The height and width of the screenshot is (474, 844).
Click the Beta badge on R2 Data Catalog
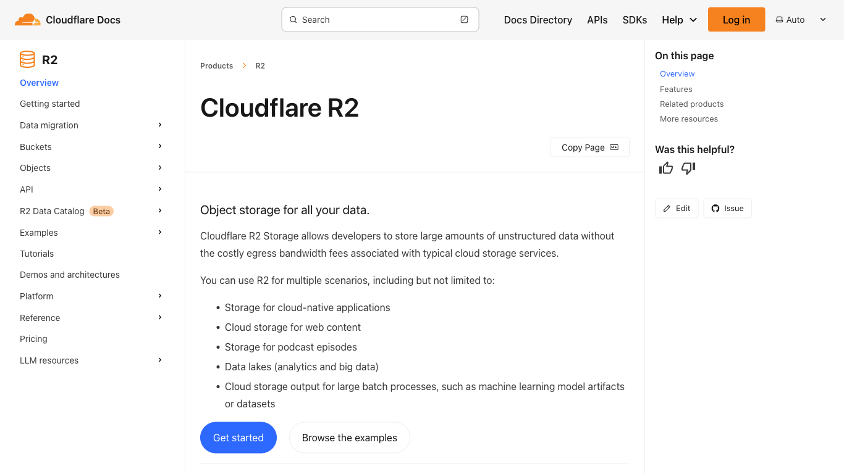pos(101,211)
